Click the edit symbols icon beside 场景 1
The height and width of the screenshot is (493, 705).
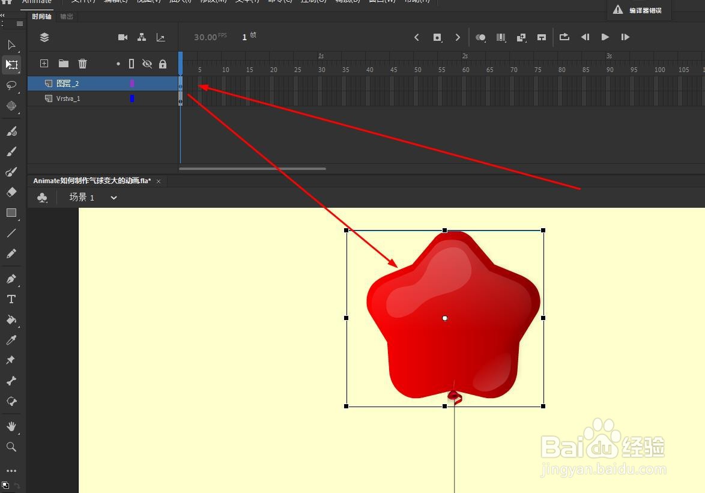(42, 198)
